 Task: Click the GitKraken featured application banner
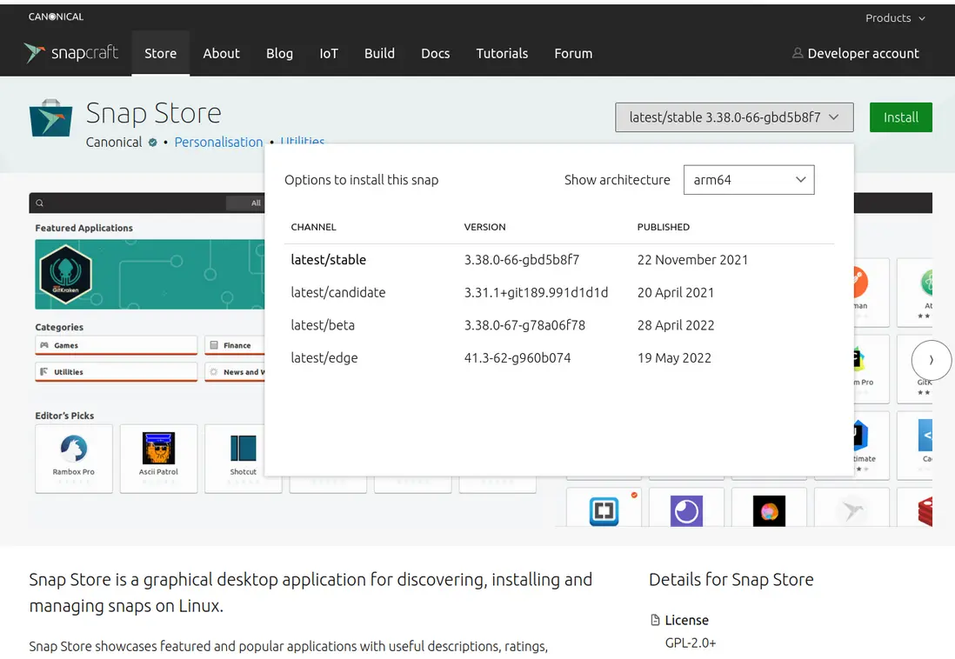pos(148,274)
